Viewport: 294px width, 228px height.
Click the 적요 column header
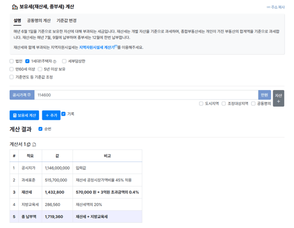click(x=30, y=156)
